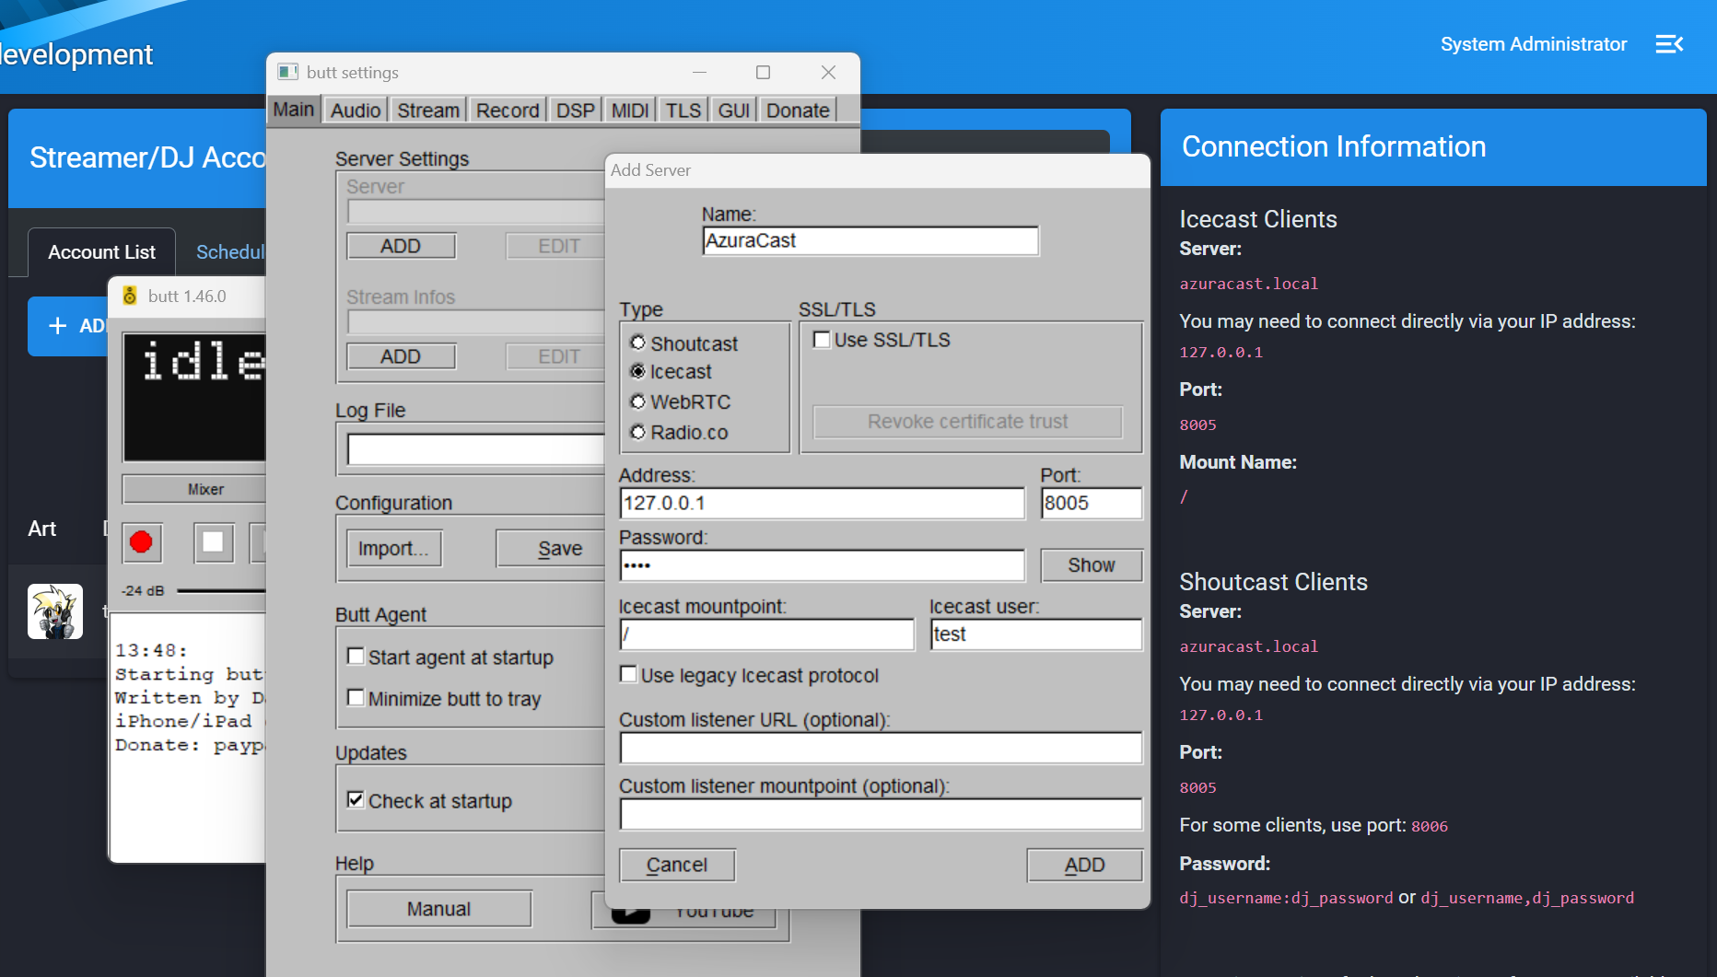
Task: Click the server Name input field
Action: [x=870, y=241]
